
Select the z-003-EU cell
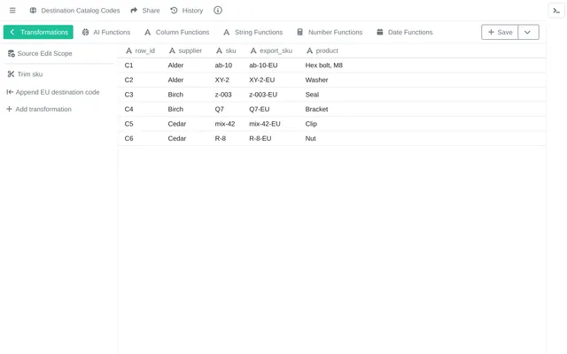coord(263,95)
